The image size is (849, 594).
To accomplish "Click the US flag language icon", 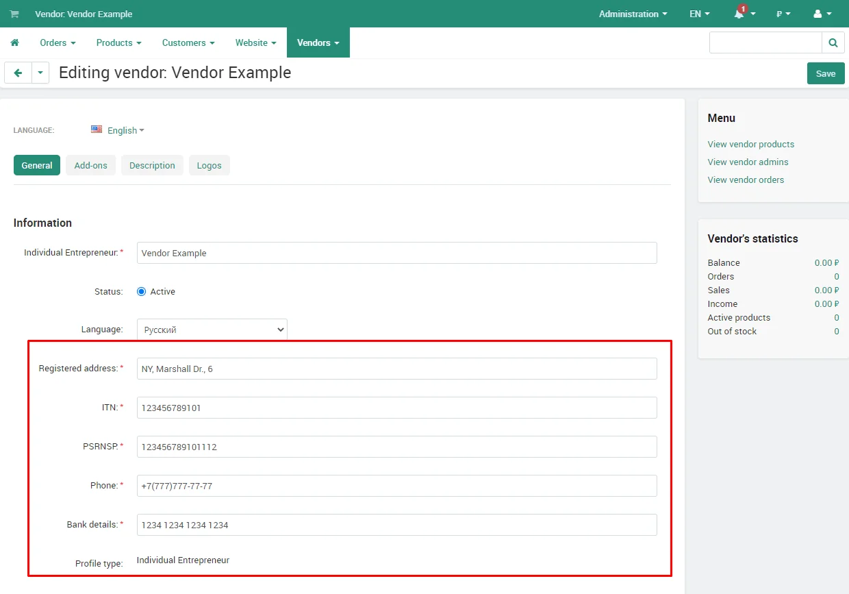I will click(97, 129).
